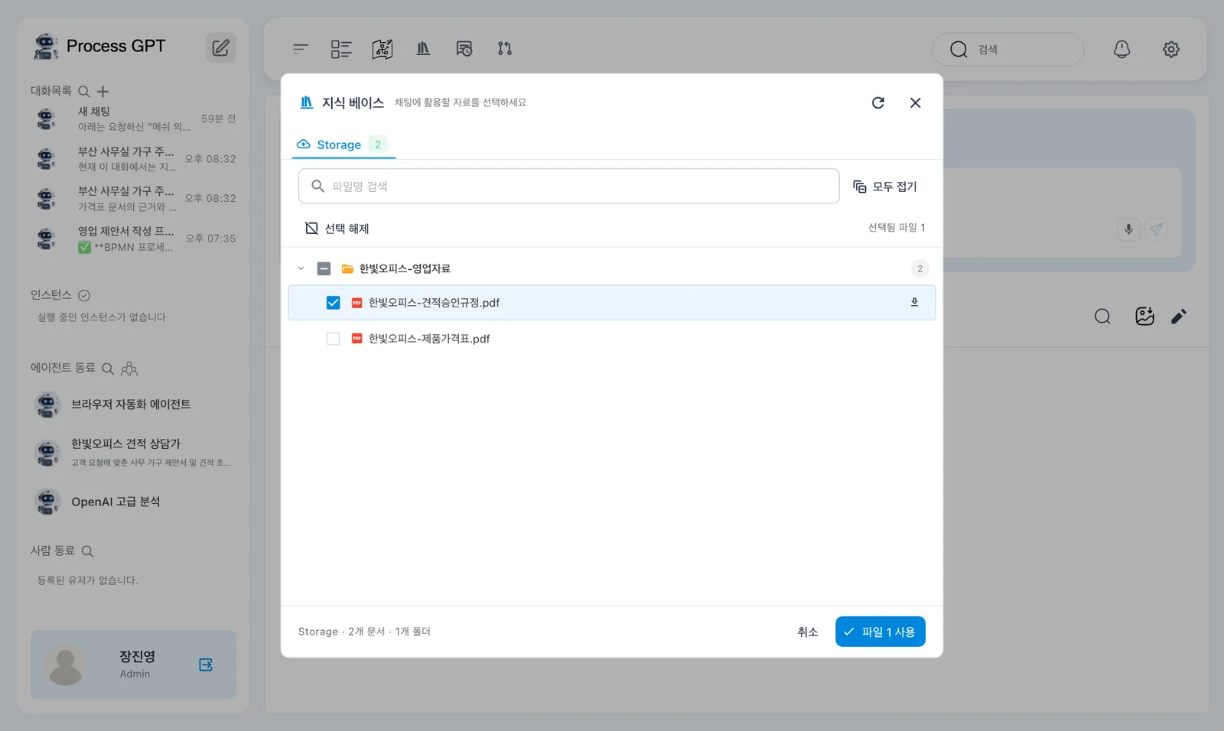Click the top 검색 search box
The width and height of the screenshot is (1224, 731).
pyautogui.click(x=1008, y=49)
